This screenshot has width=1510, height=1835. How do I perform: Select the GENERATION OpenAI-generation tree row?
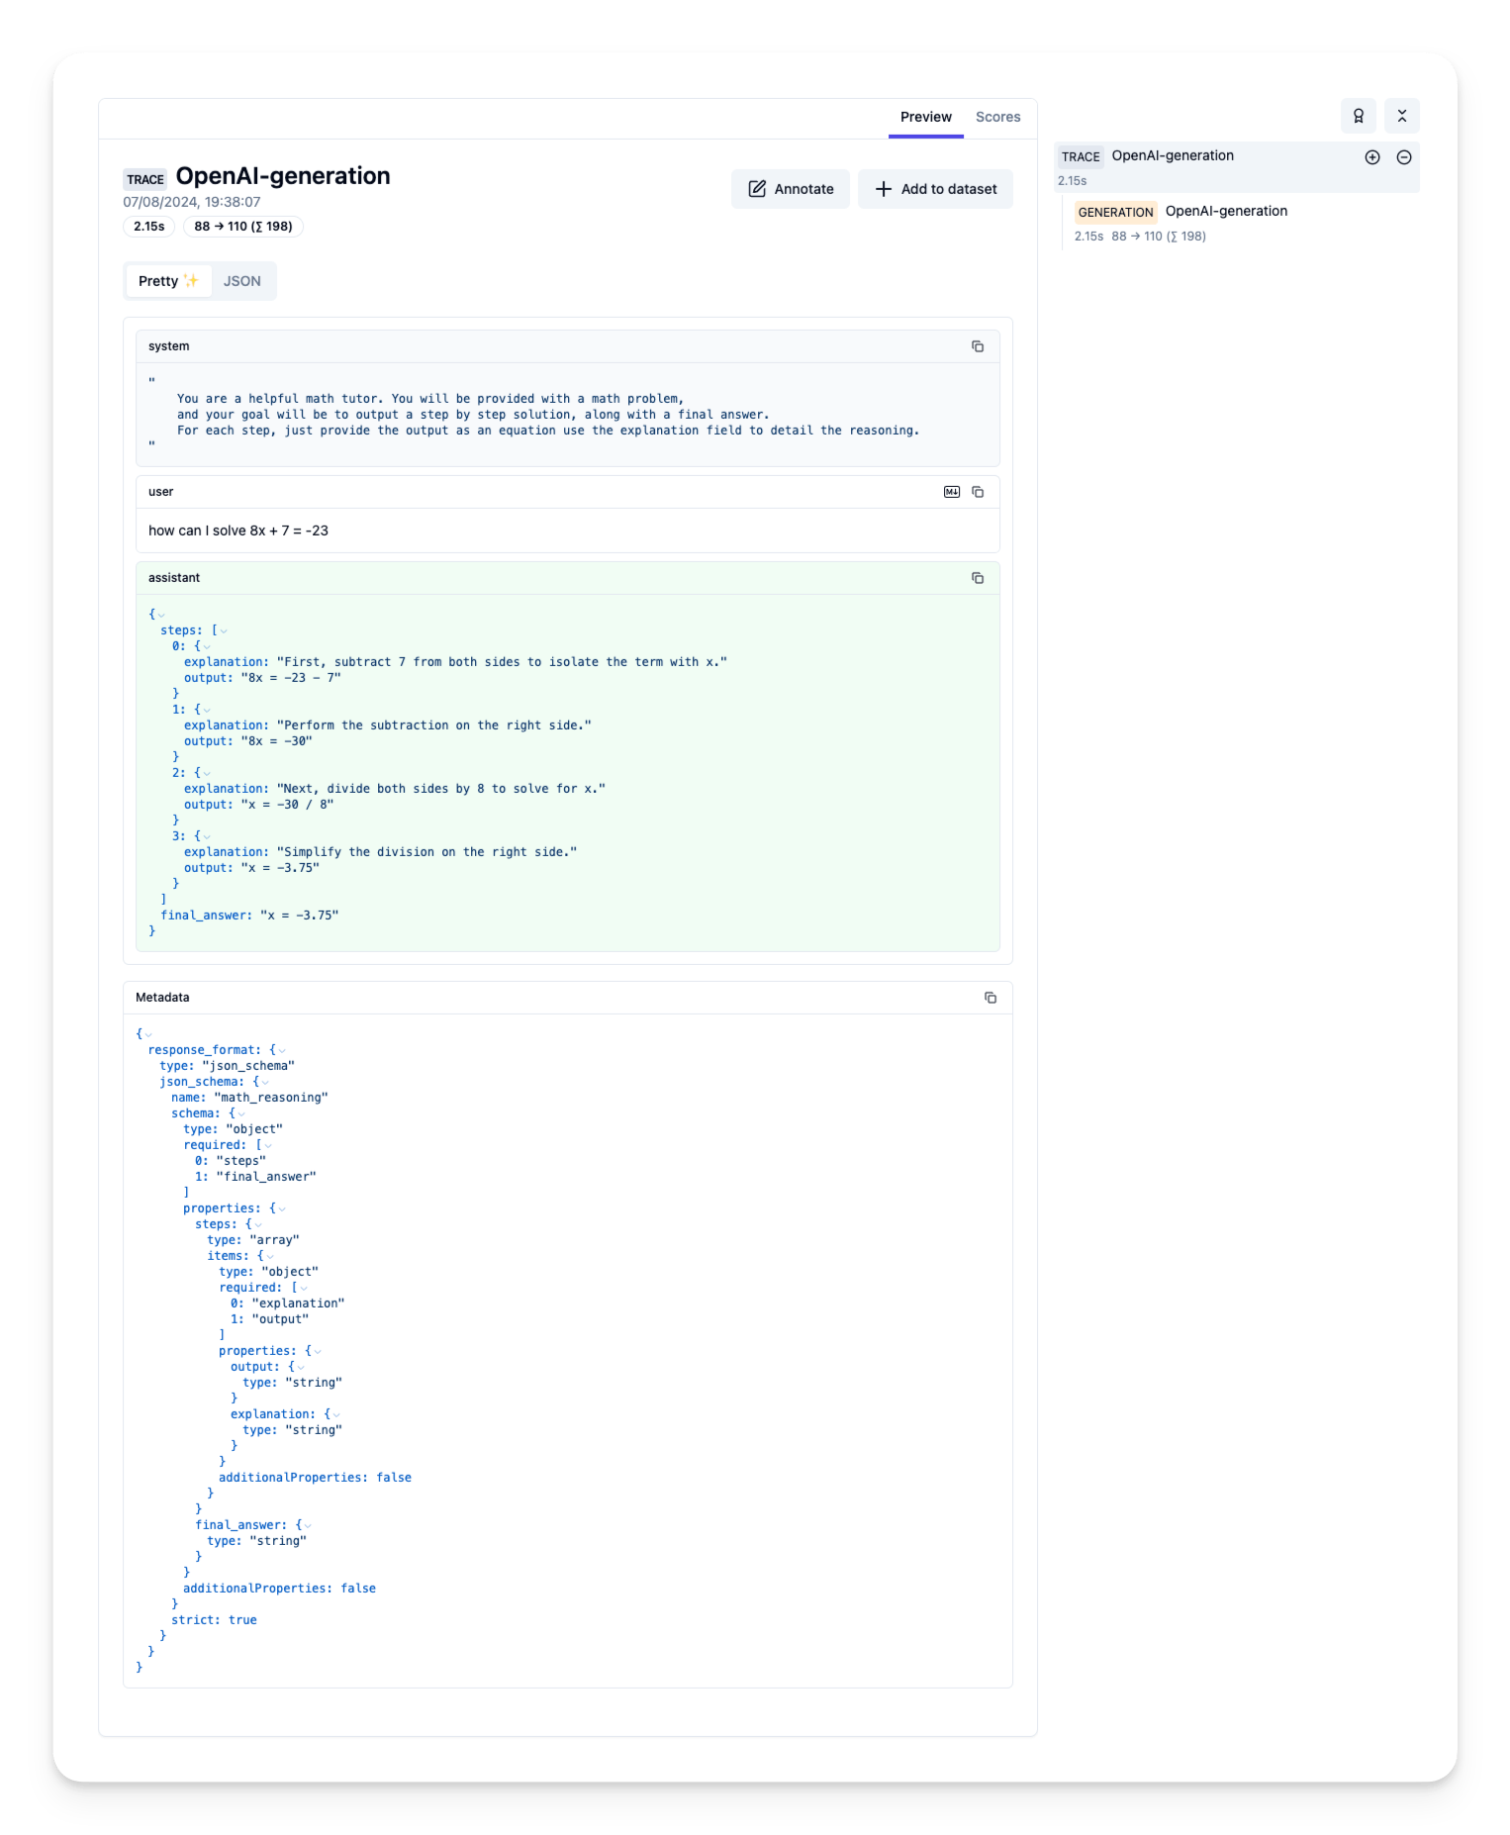point(1241,223)
